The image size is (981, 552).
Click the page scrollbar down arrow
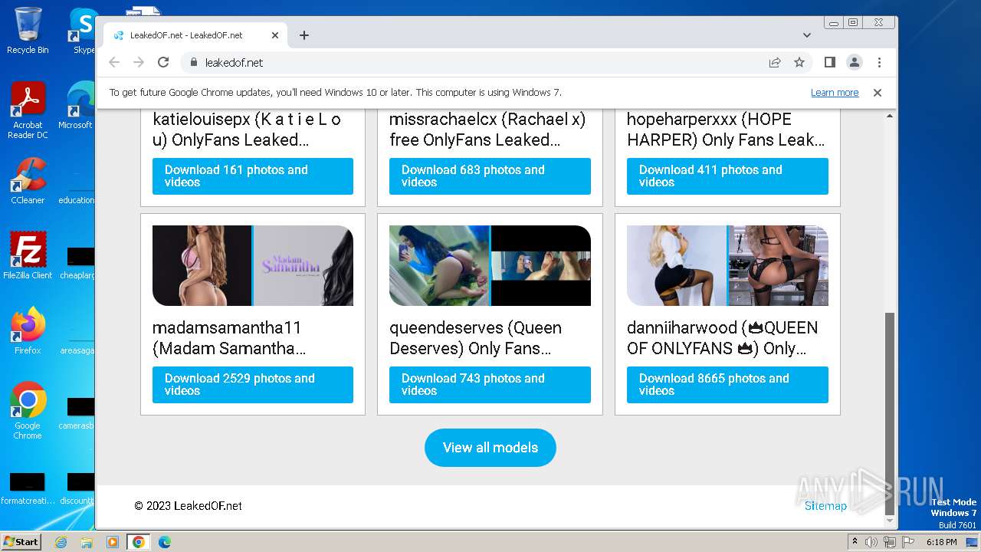[890, 521]
